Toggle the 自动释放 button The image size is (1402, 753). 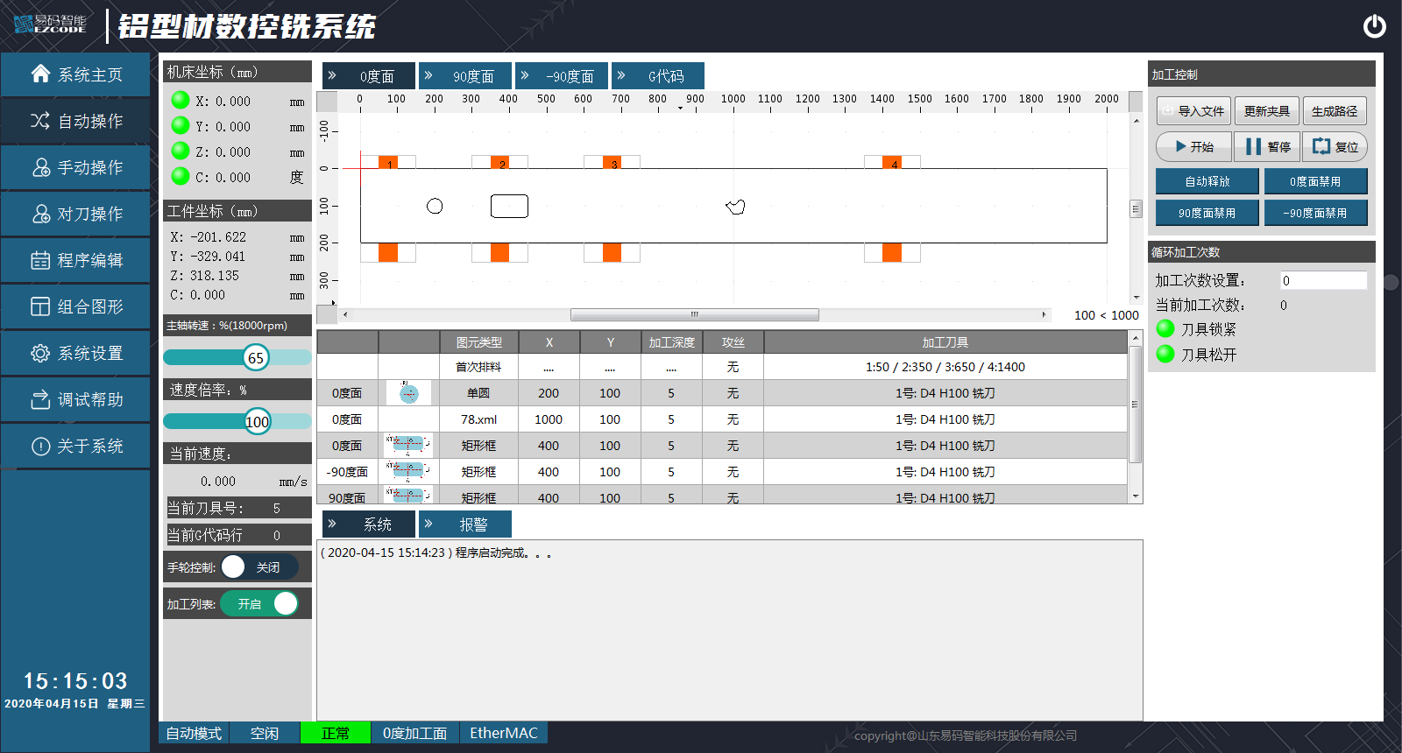pyautogui.click(x=1207, y=181)
